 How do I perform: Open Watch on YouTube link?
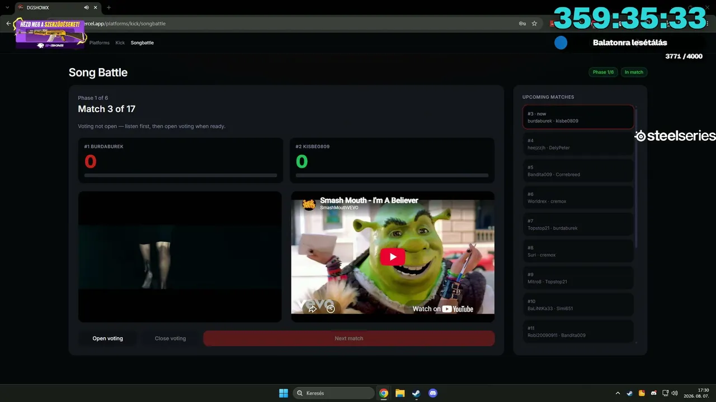442,309
